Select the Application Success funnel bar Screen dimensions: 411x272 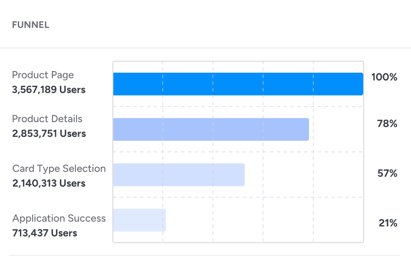(x=139, y=220)
